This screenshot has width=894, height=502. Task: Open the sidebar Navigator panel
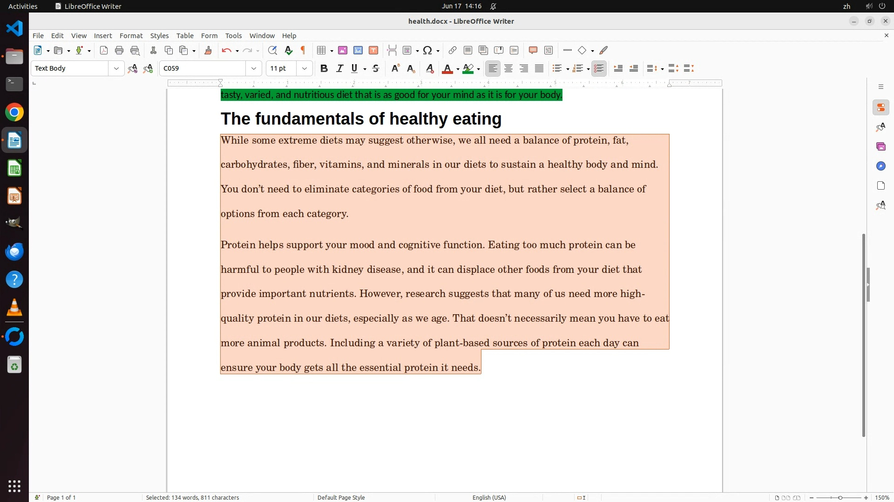click(x=880, y=166)
